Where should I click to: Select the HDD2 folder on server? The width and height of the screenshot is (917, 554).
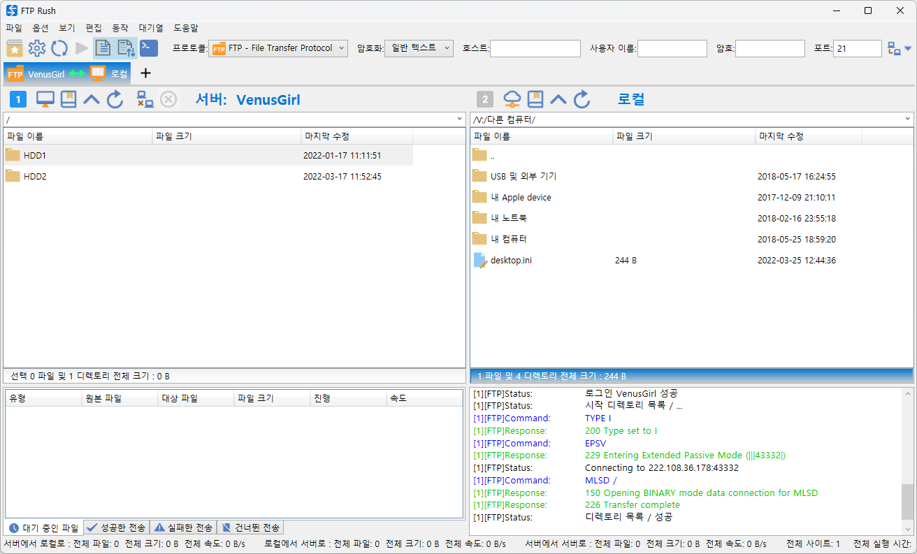point(208,176)
